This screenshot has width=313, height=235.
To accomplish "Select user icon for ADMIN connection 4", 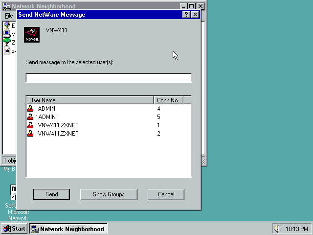I will [x=30, y=109].
